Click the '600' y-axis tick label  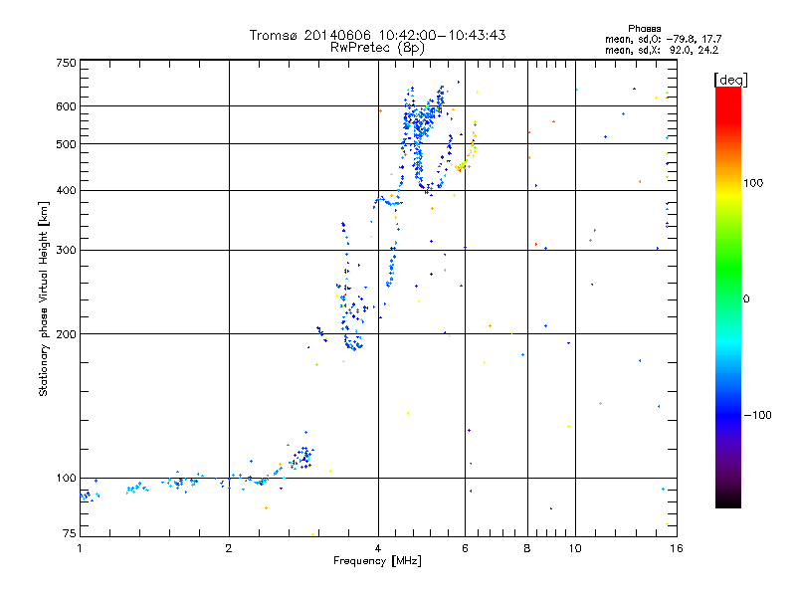pyautogui.click(x=66, y=106)
